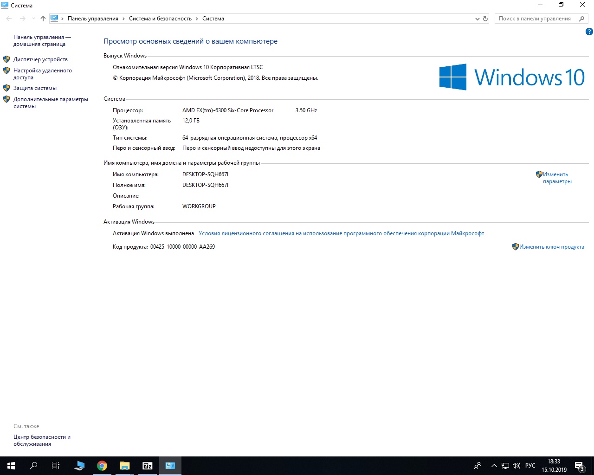Switch input language via РУС indicator

pyautogui.click(x=530, y=466)
